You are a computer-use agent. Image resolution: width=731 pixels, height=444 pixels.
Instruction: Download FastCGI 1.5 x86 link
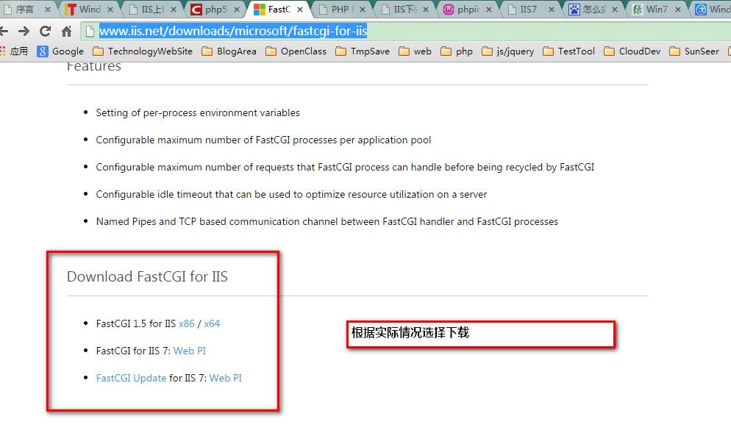pyautogui.click(x=187, y=323)
